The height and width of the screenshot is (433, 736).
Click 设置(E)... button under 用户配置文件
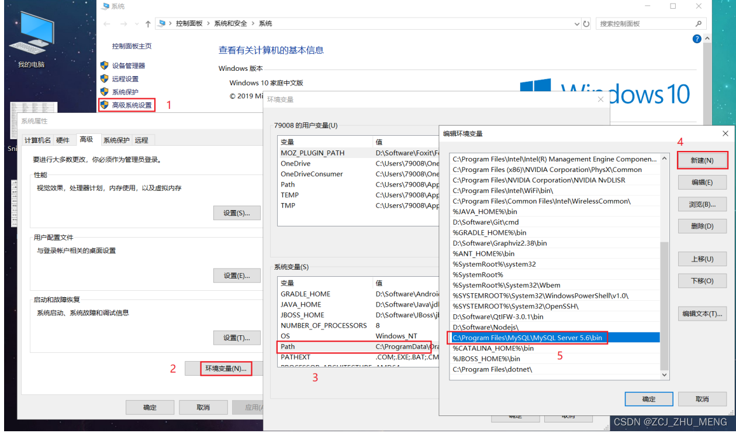click(x=237, y=276)
